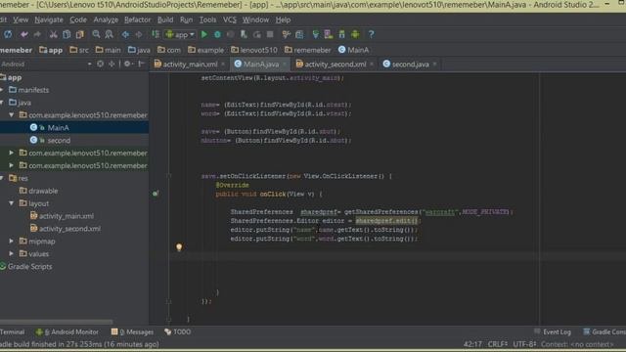Viewport: 626px width, 352px height.
Task: Open the Build menu
Action: (165, 20)
